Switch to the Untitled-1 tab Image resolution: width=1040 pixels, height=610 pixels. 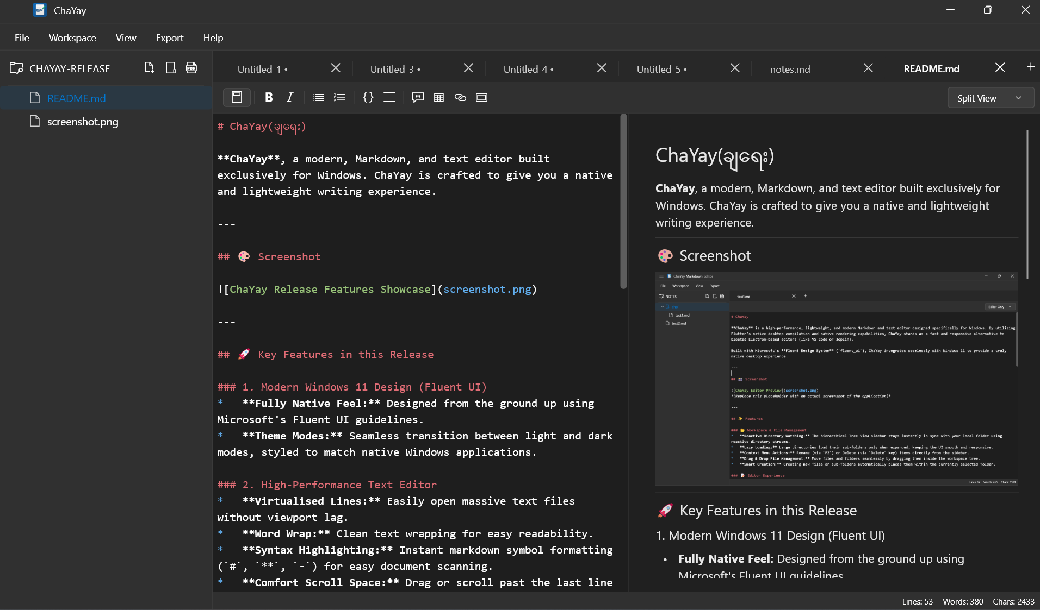[263, 69]
